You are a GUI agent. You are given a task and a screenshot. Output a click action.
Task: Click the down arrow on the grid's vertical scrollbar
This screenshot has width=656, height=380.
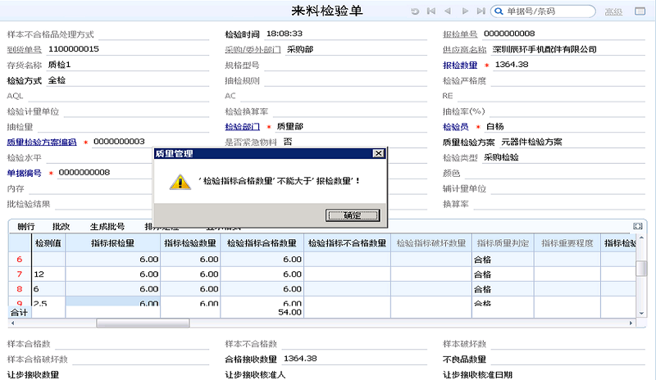(x=641, y=313)
